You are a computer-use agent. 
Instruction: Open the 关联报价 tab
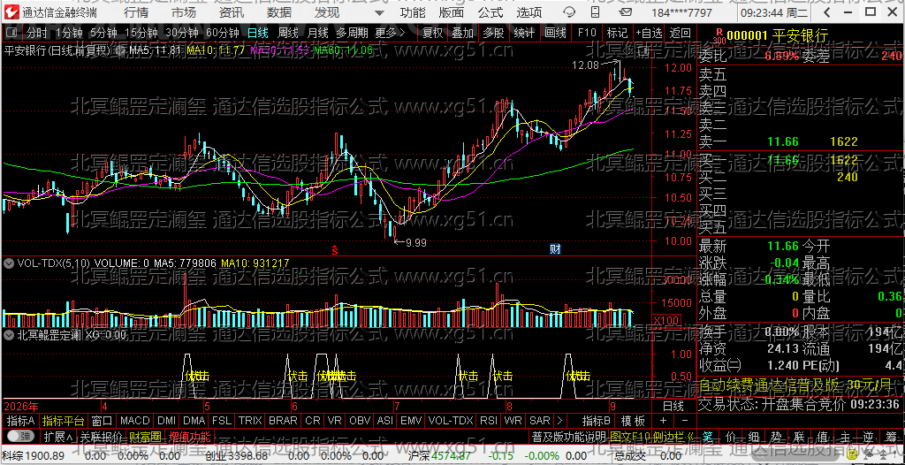pyautogui.click(x=101, y=436)
